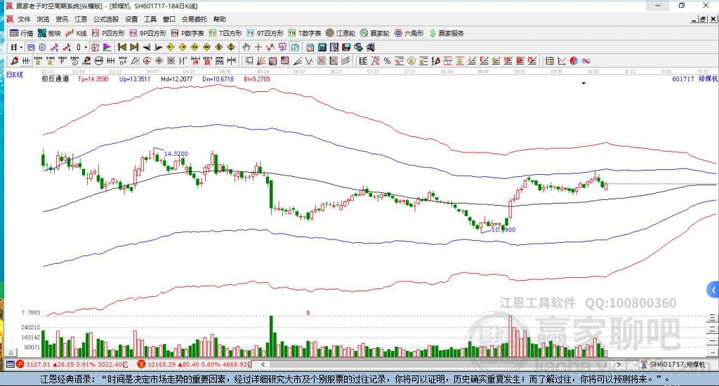Click the 14.3200 high price label

click(x=176, y=154)
